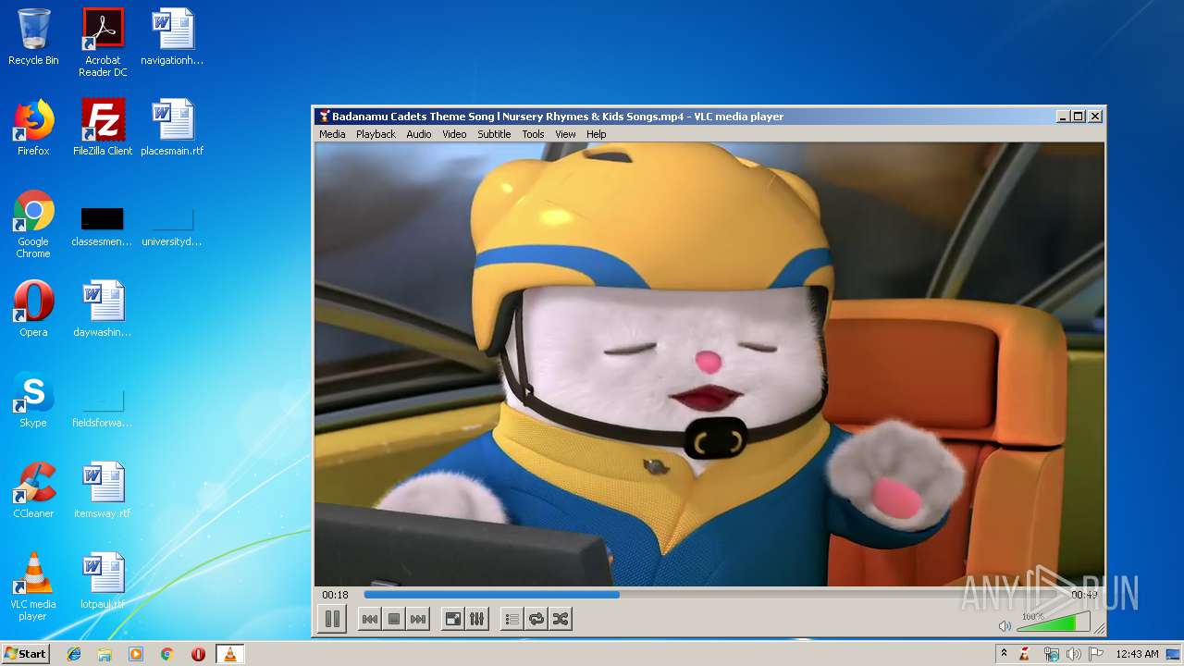Pause playback in VLC
This screenshot has width=1184, height=666.
332,619
